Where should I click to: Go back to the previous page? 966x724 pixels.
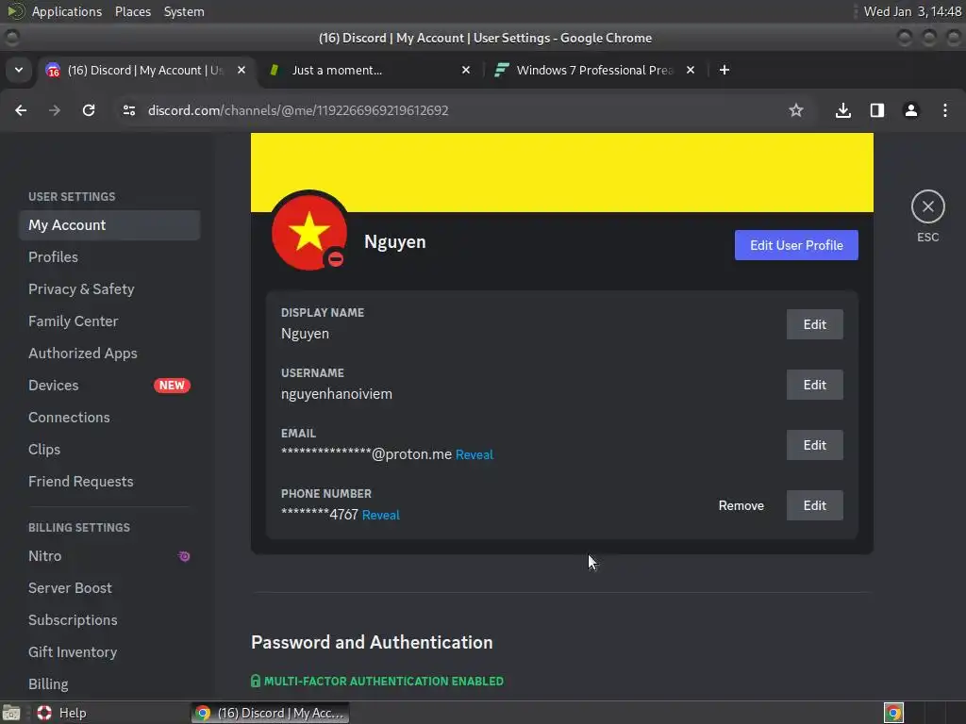(x=21, y=110)
